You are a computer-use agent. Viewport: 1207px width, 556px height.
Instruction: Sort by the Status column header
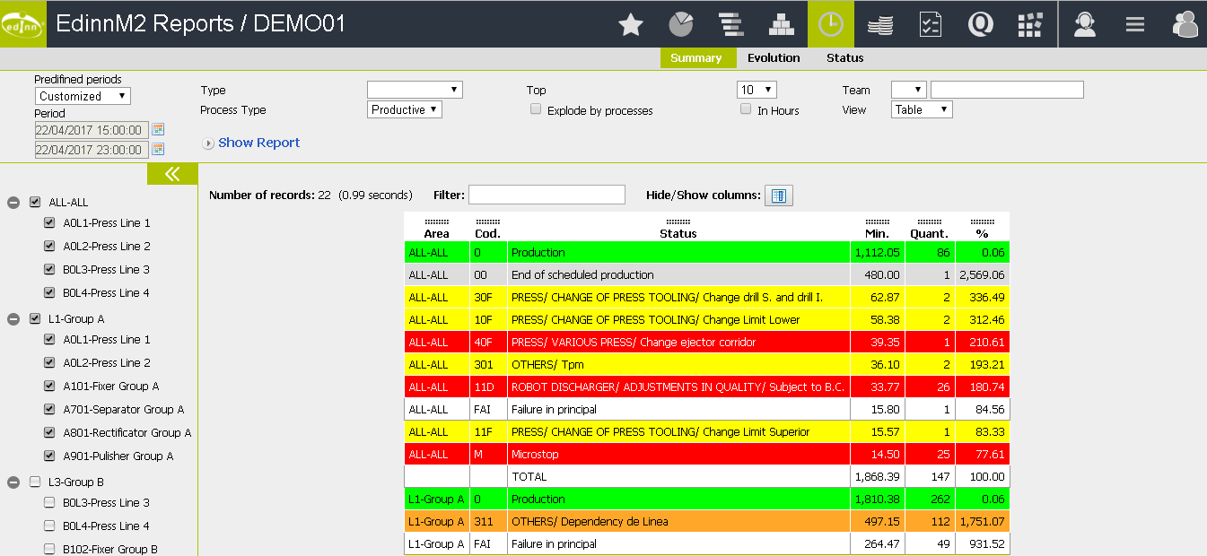pyautogui.click(x=678, y=233)
